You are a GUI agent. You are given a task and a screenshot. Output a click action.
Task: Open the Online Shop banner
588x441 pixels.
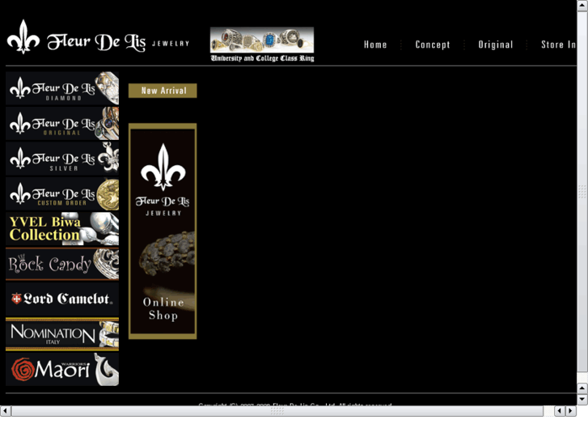pos(163,231)
